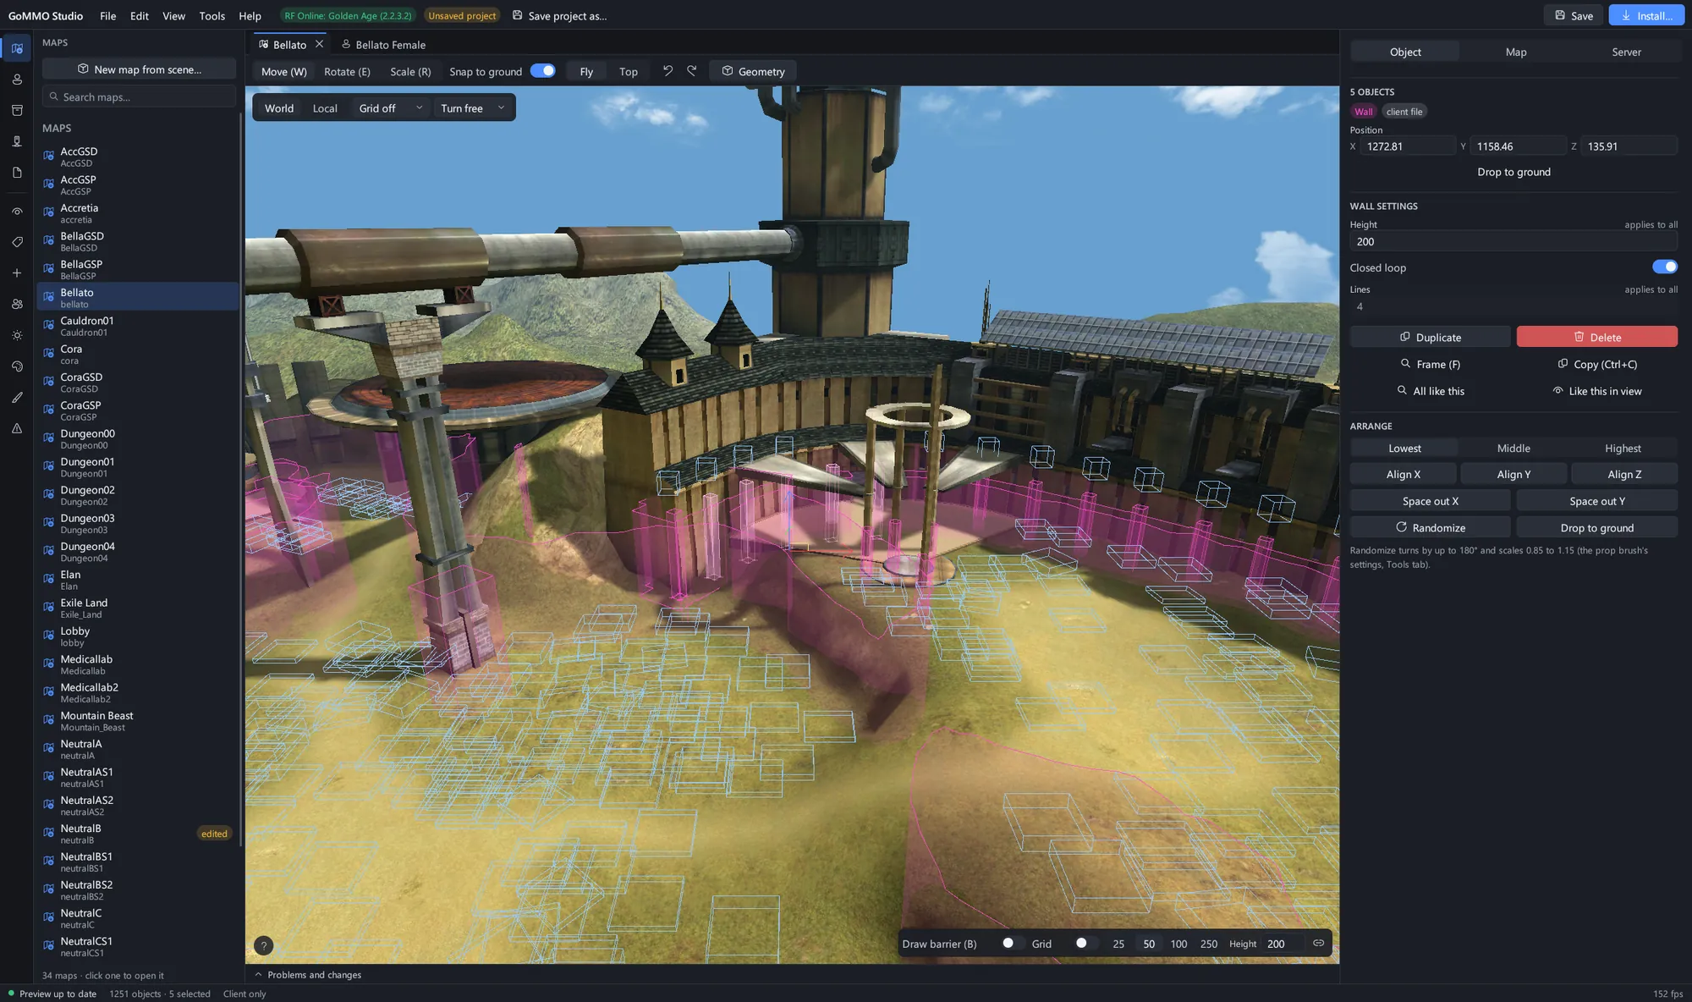Screen dimensions: 1692x1002
Task: Open the Grid off dropdown
Action: [x=390, y=107]
